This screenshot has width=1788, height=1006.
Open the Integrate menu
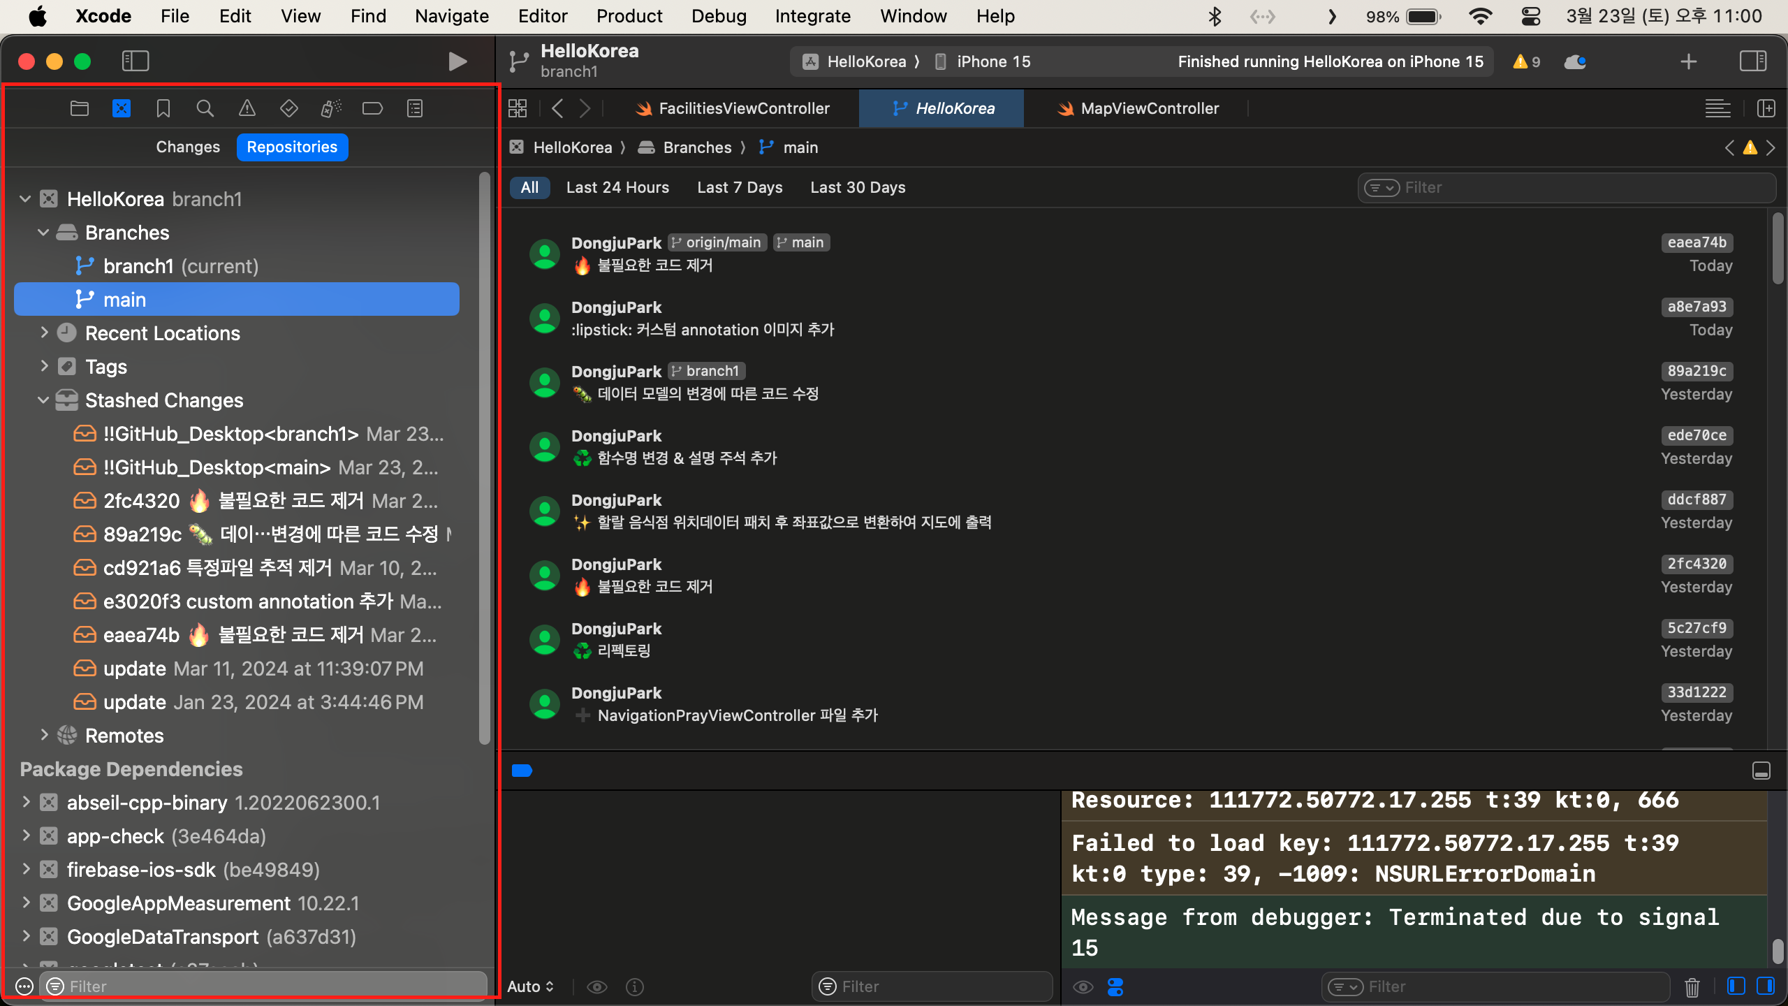812,16
